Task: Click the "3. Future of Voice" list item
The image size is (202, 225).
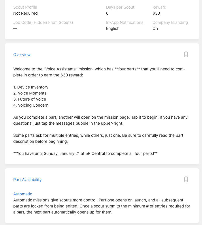Action: [30, 99]
